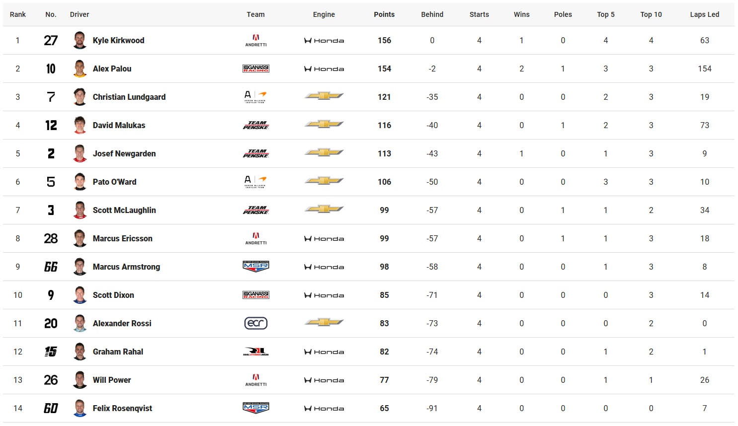Click the car number 27 badge
Viewport: 738px width, 426px height.
click(51, 40)
